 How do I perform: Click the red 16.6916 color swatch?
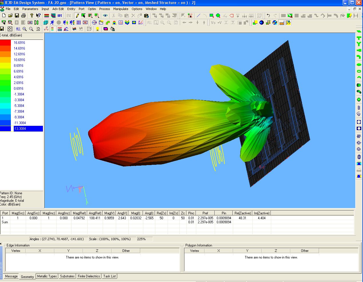pyautogui.click(x=5, y=43)
